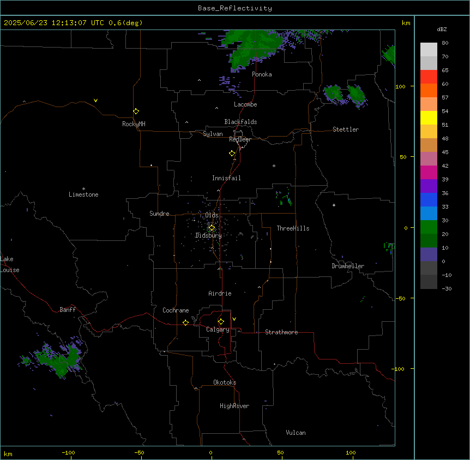Pick the bright green 20-30 dBZ legend color
470x460 pixels.
point(429,227)
